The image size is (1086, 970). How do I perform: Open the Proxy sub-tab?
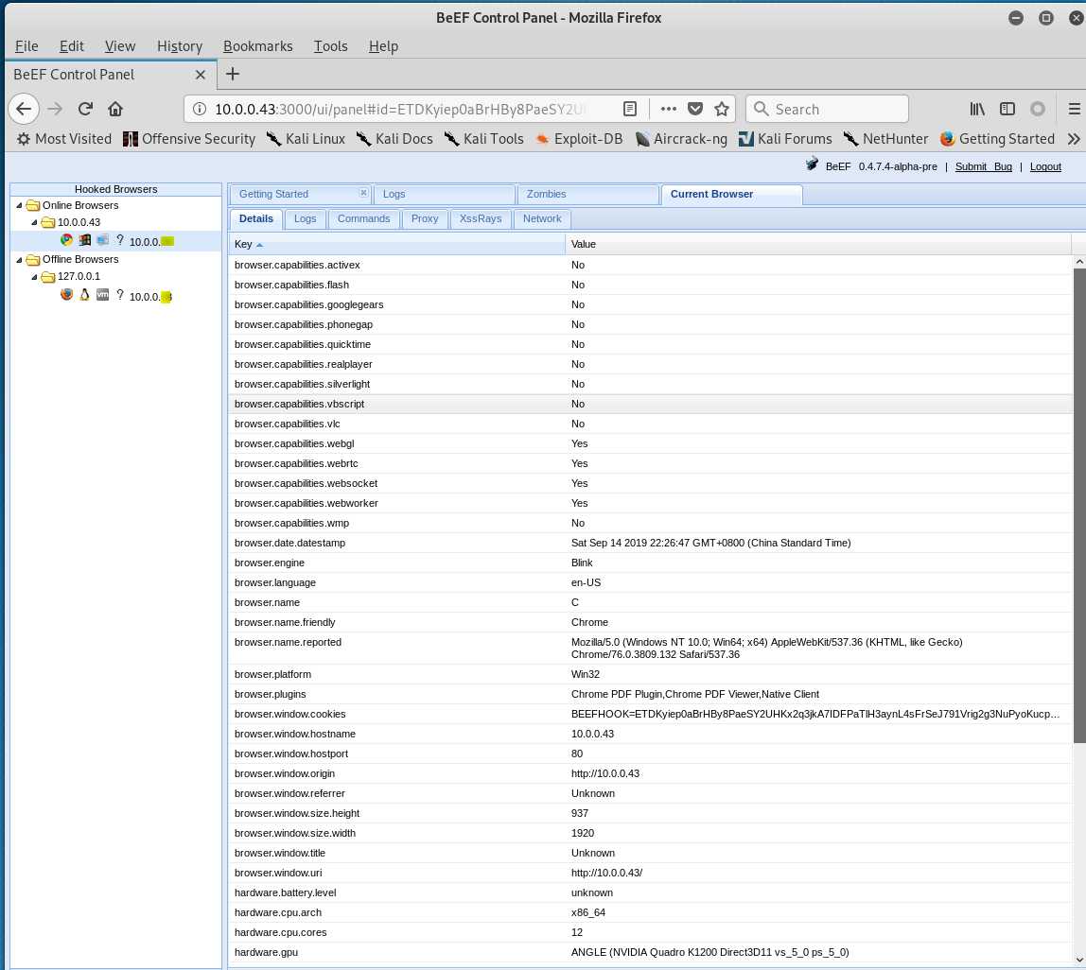(x=425, y=218)
